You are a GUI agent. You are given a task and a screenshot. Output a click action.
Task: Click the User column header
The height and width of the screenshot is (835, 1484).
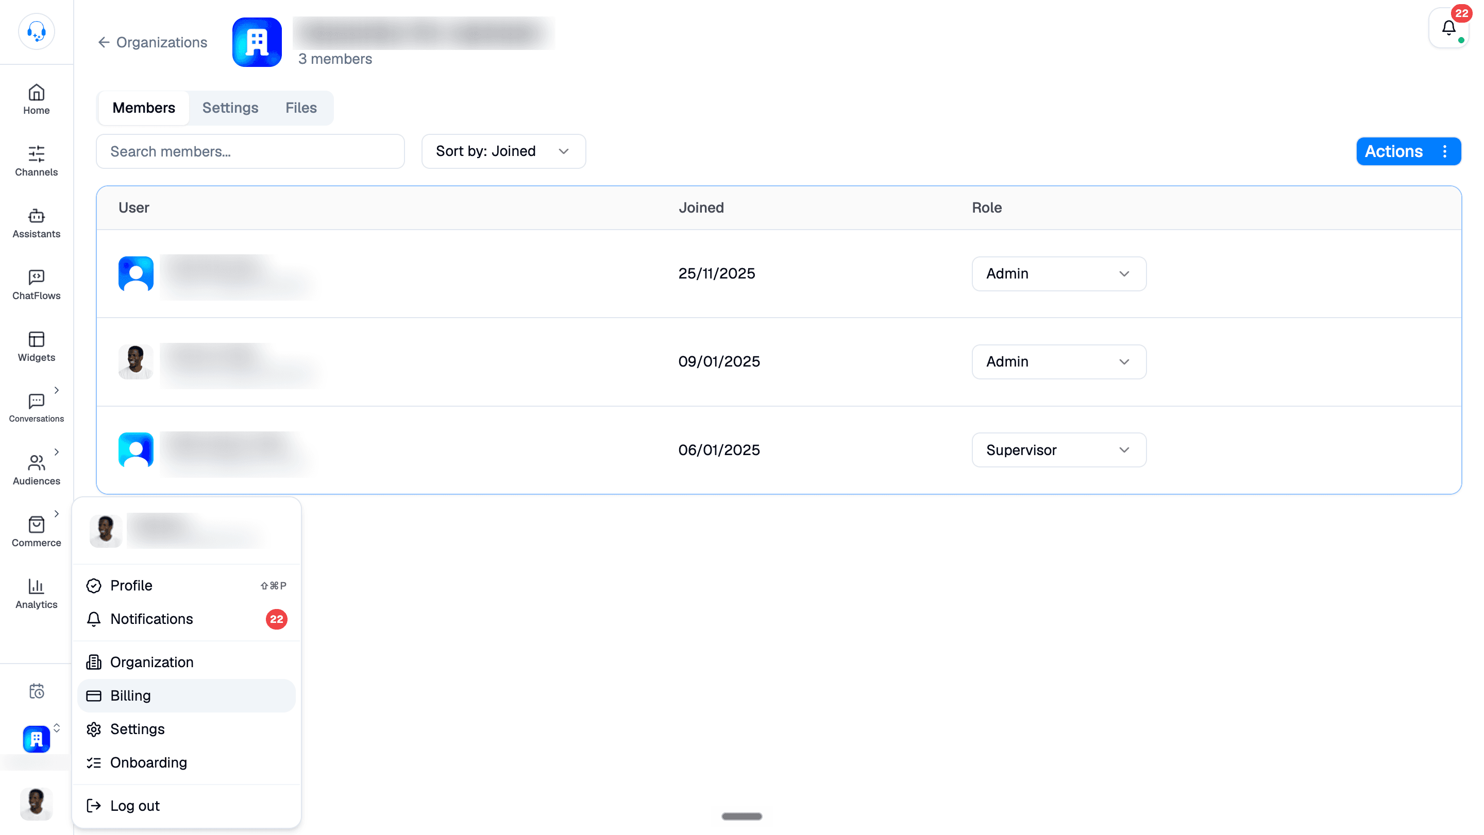click(133, 208)
